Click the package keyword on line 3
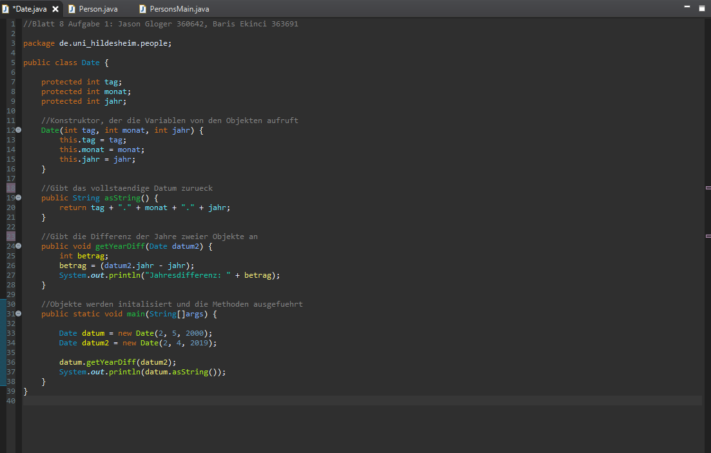711x453 pixels. (x=39, y=43)
